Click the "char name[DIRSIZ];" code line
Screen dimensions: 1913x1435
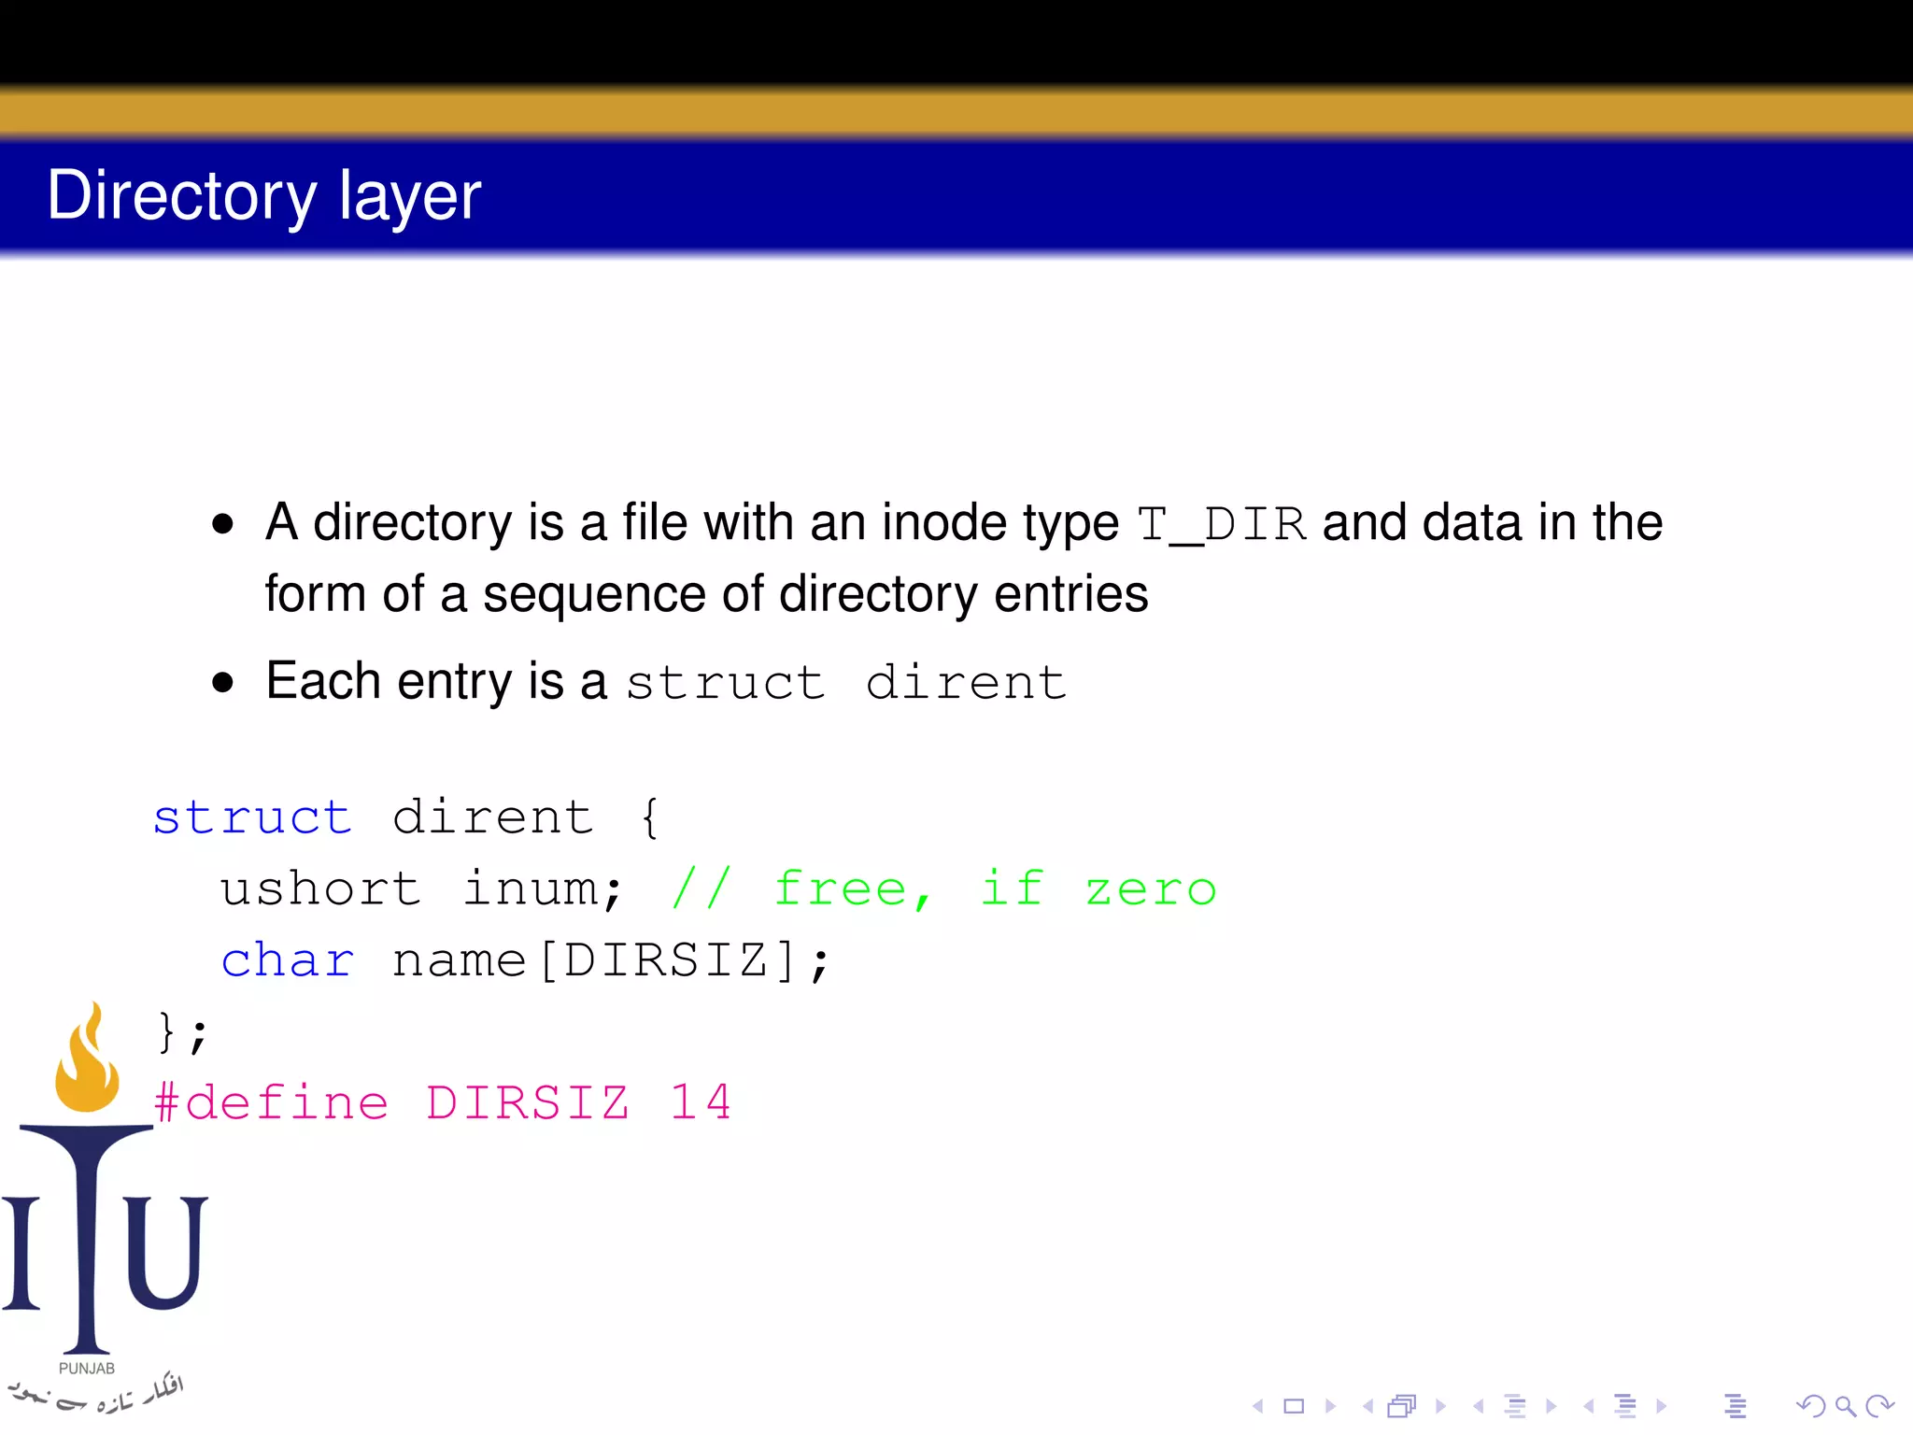coord(526,960)
